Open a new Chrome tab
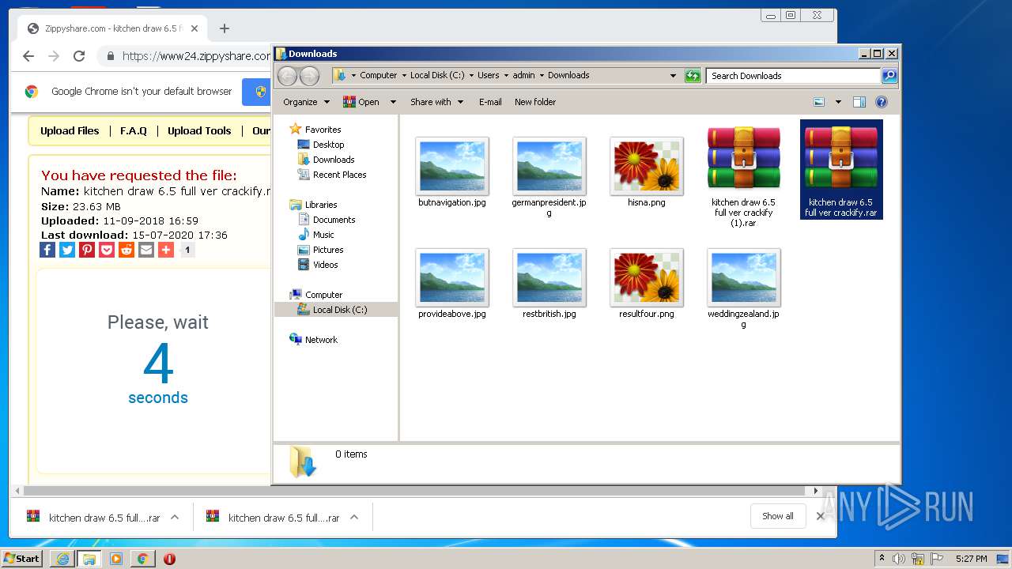1012x569 pixels. point(225,28)
